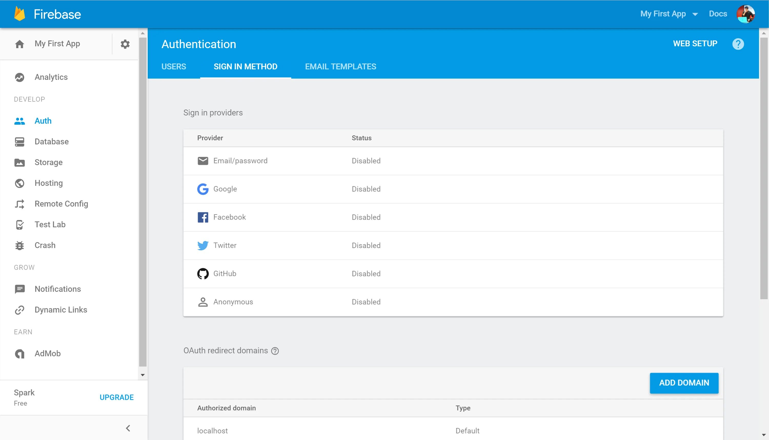Click the Analytics chart icon
The width and height of the screenshot is (769, 440).
click(20, 77)
